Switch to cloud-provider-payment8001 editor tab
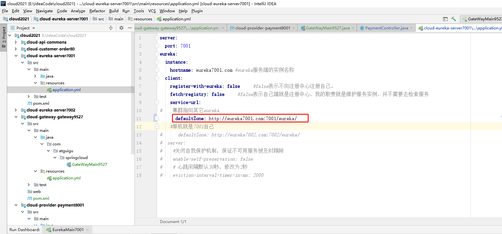Image resolution: width=502 pixels, height=234 pixels. point(263,28)
